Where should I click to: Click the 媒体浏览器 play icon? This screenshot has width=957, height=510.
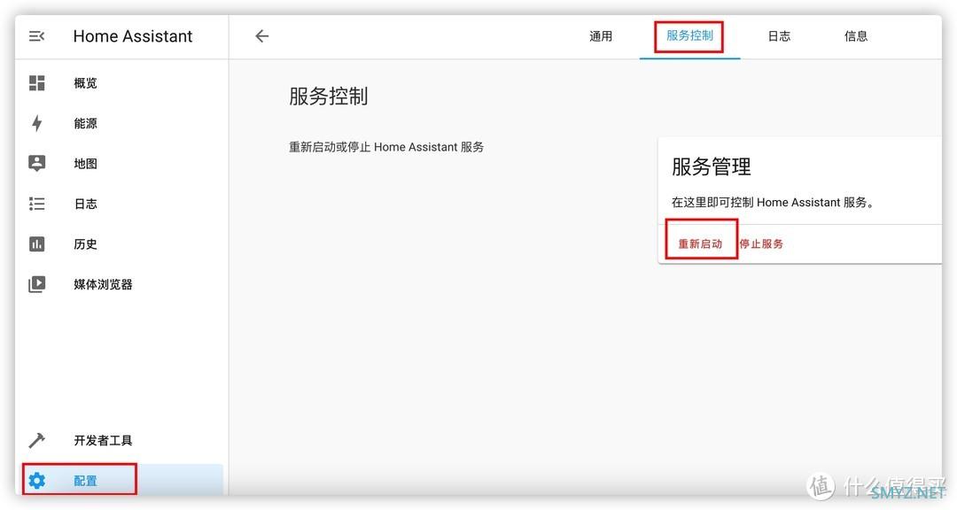coord(36,284)
